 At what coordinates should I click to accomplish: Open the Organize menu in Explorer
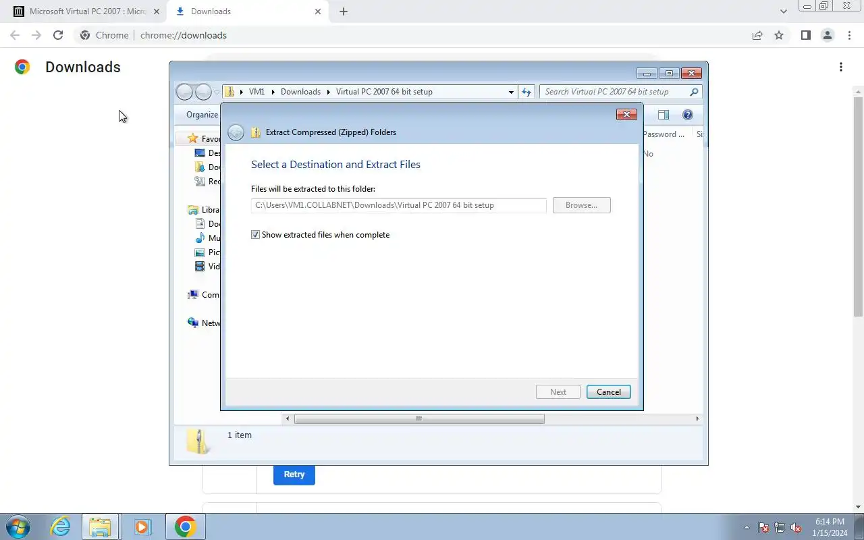[x=202, y=115]
